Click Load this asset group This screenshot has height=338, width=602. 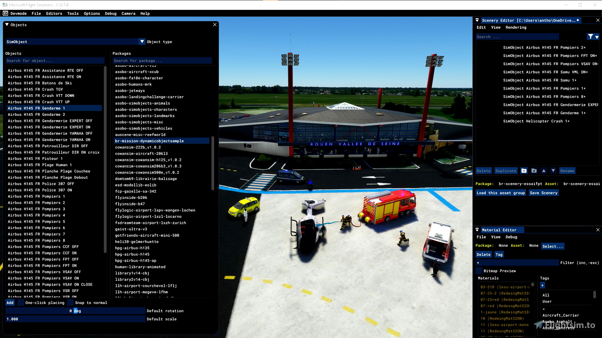coord(501,193)
